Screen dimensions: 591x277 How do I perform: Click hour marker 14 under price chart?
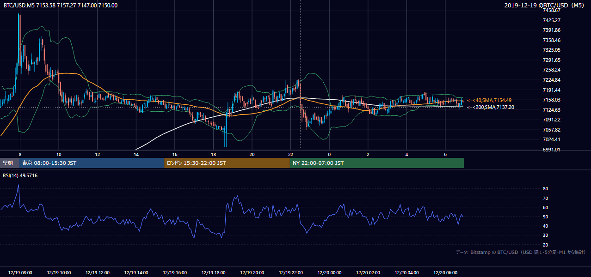[x=136, y=154]
